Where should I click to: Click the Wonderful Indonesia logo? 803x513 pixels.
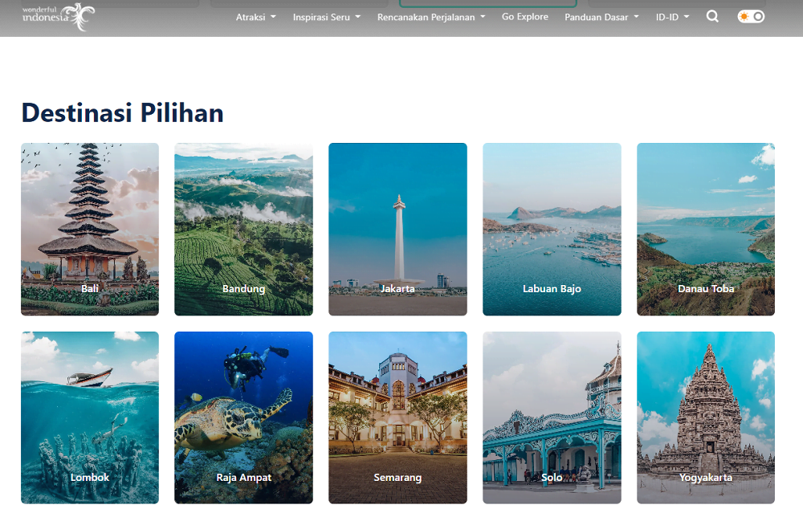[59, 16]
